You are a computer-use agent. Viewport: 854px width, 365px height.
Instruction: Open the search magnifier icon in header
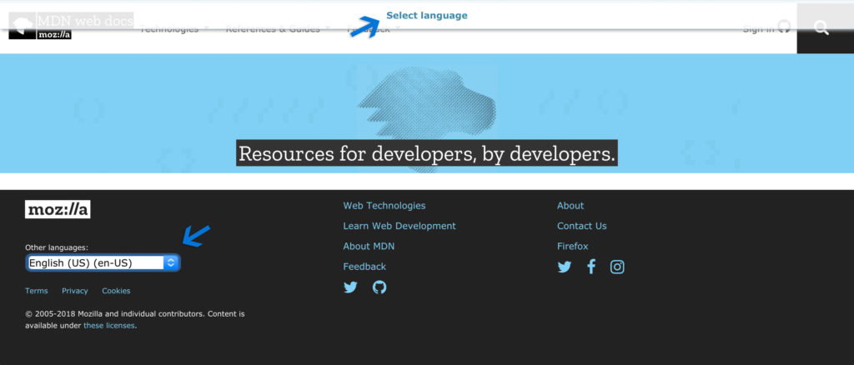[821, 29]
